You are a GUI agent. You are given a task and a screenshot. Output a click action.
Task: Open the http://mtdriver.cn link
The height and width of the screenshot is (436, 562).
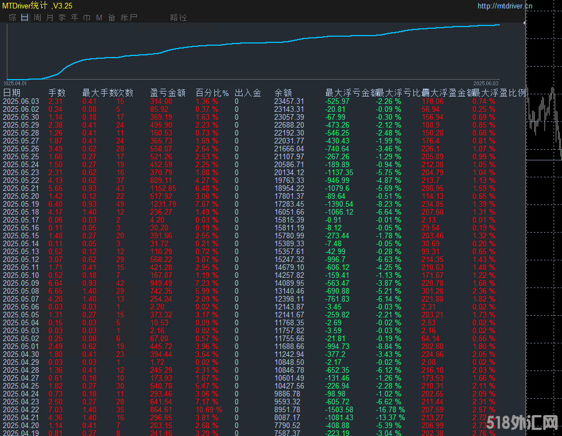click(x=505, y=6)
